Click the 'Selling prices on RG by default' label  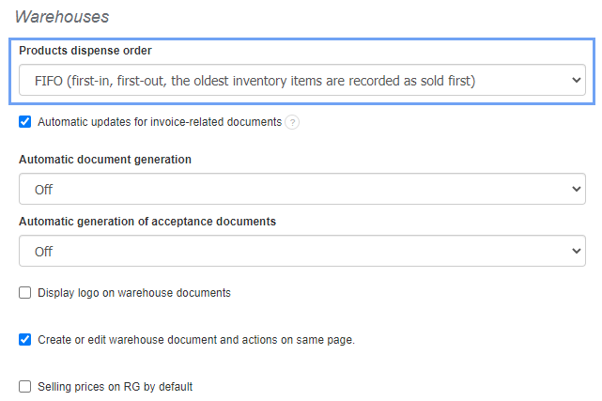(116, 387)
